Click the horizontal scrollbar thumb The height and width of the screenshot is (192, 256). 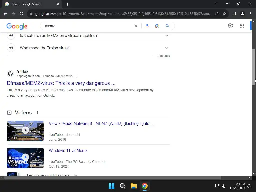tap(113, 178)
